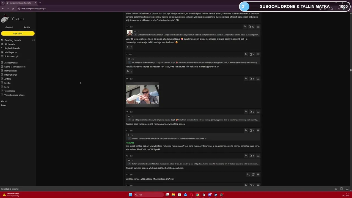
Task: Upvote post 41 with 12 votes
Action: [251, 27]
